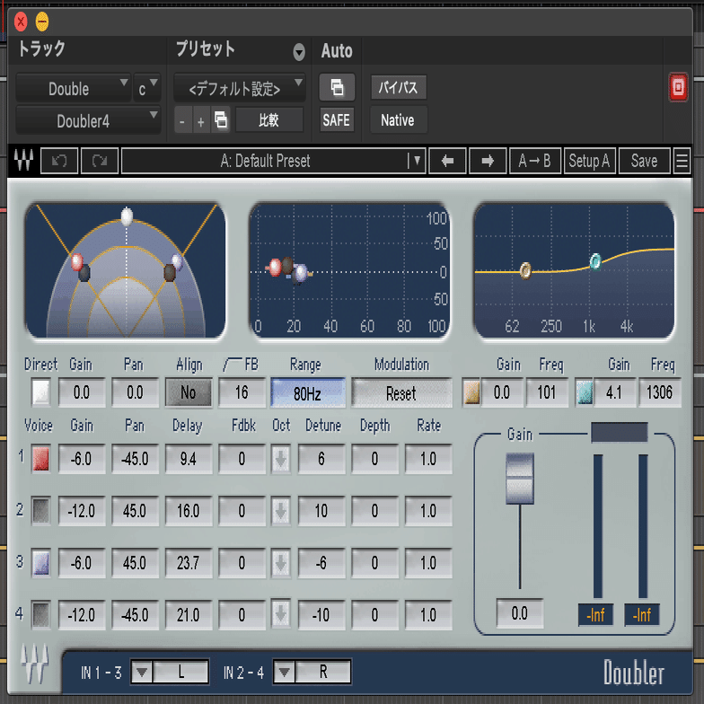Click the left -Inf peak readout
The height and width of the screenshot is (704, 704).
[x=596, y=614]
